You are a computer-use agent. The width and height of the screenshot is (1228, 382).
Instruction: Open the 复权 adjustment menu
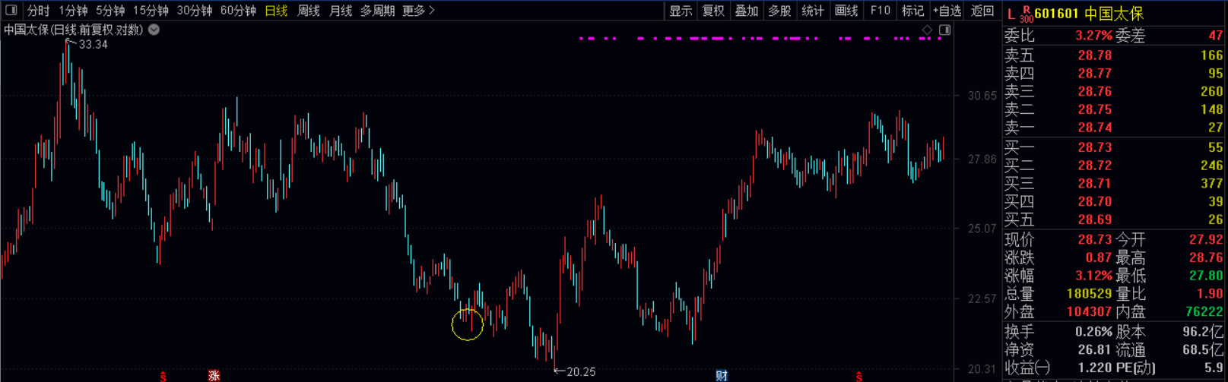pos(713,11)
